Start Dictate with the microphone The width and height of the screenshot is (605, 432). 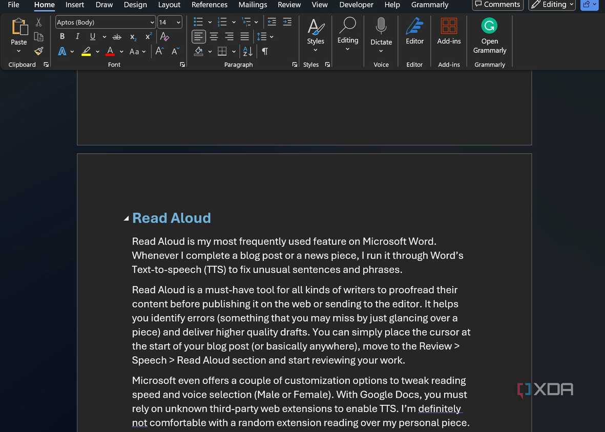381,27
